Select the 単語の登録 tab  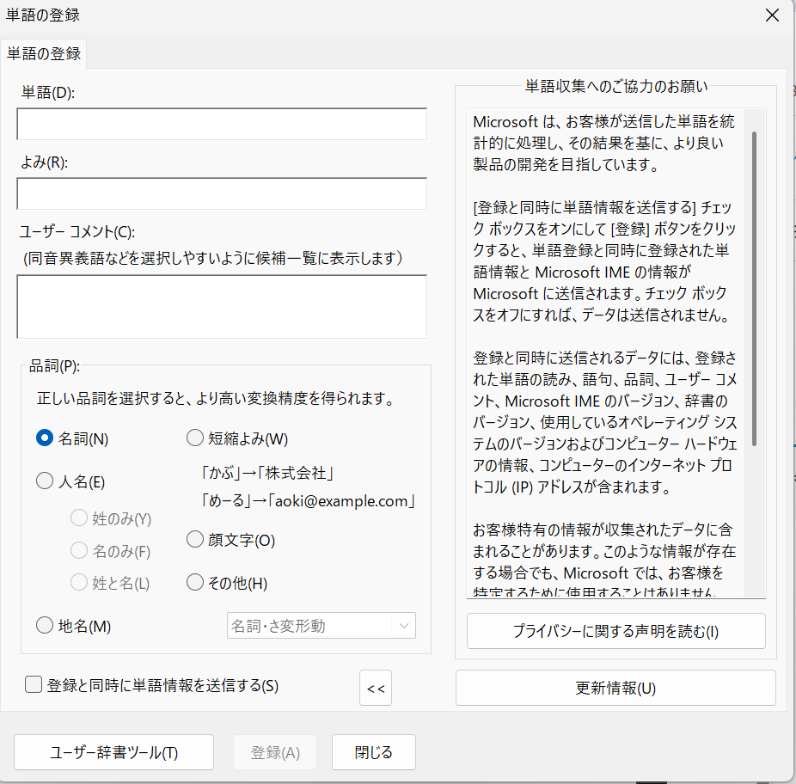pyautogui.click(x=44, y=53)
